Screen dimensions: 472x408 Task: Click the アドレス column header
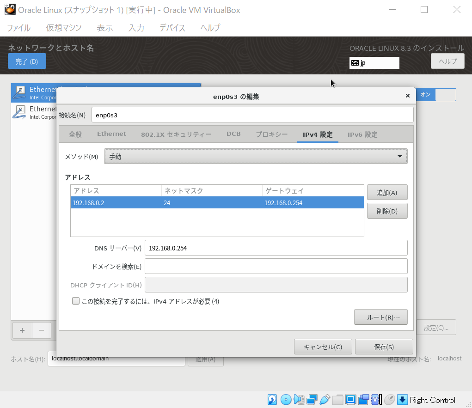click(116, 191)
